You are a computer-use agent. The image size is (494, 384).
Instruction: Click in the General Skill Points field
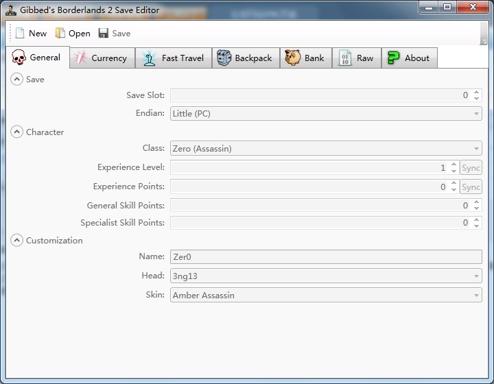(321, 206)
